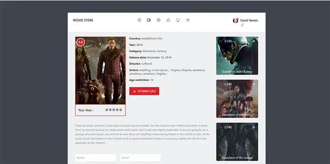Toggle heart on the second movie card

[x=221, y=84]
